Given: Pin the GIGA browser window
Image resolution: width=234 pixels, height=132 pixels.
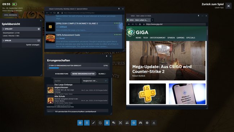Looking at the screenshot, I should coord(198,16).
